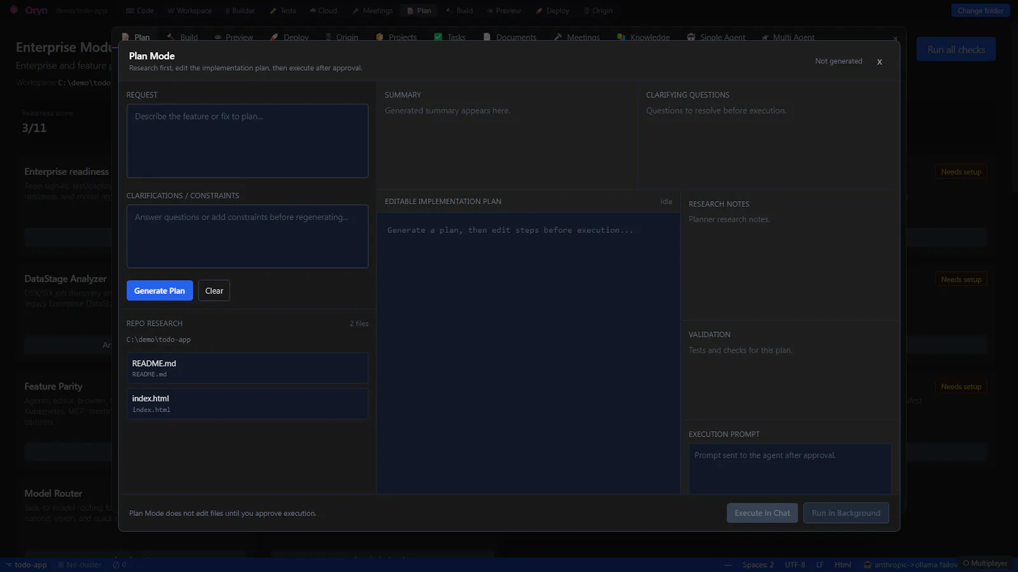Screen dimensions: 1018x572
Task: Click the Oryn logo icon
Action: [13, 10]
